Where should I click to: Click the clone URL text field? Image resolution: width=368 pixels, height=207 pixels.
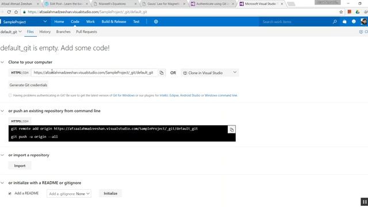pos(94,73)
